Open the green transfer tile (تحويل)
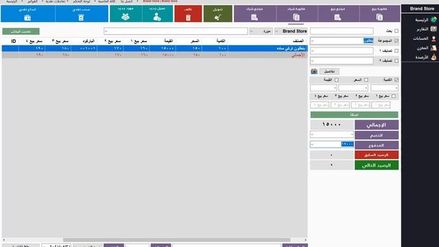This screenshot has height=247, width=439. pos(218,14)
